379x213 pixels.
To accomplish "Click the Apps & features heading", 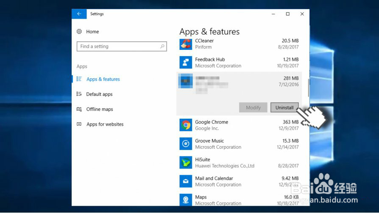I will (209, 32).
